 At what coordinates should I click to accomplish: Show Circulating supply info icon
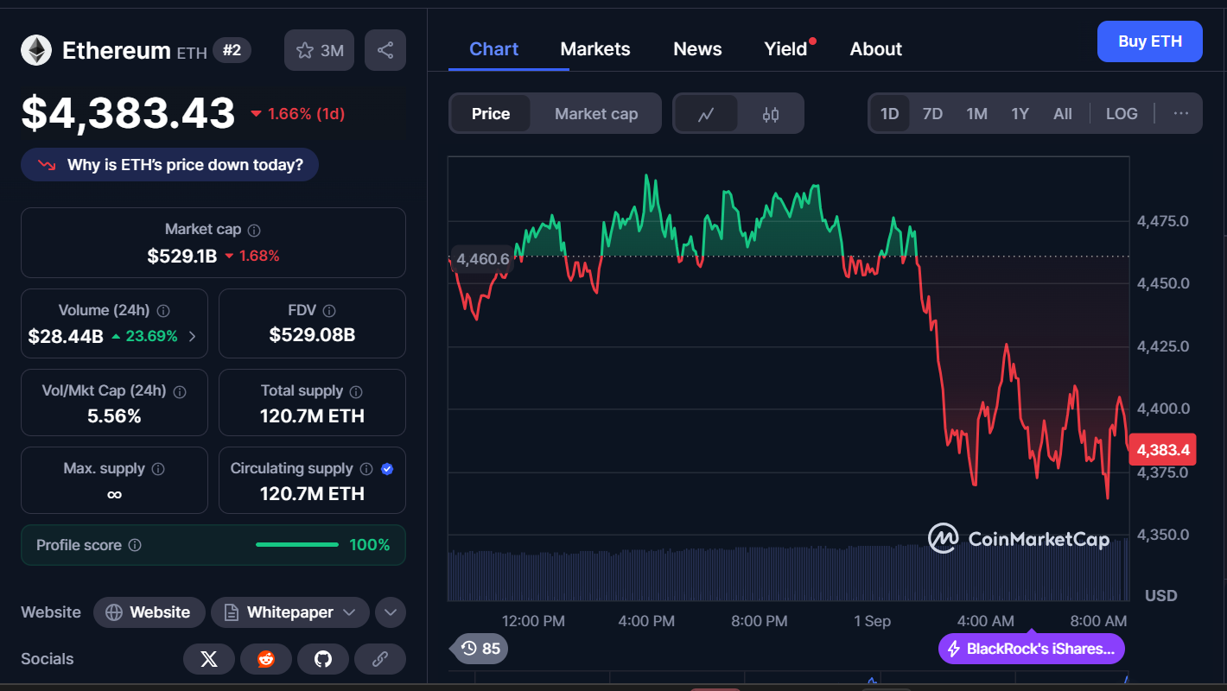pos(366,468)
